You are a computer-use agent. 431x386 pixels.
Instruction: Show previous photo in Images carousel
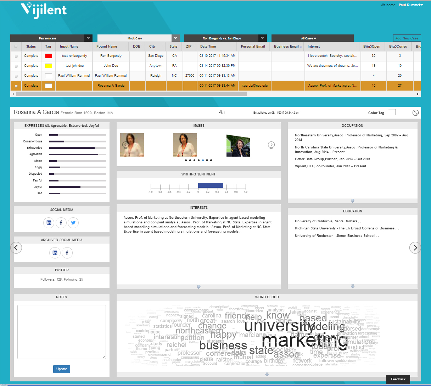(125, 145)
